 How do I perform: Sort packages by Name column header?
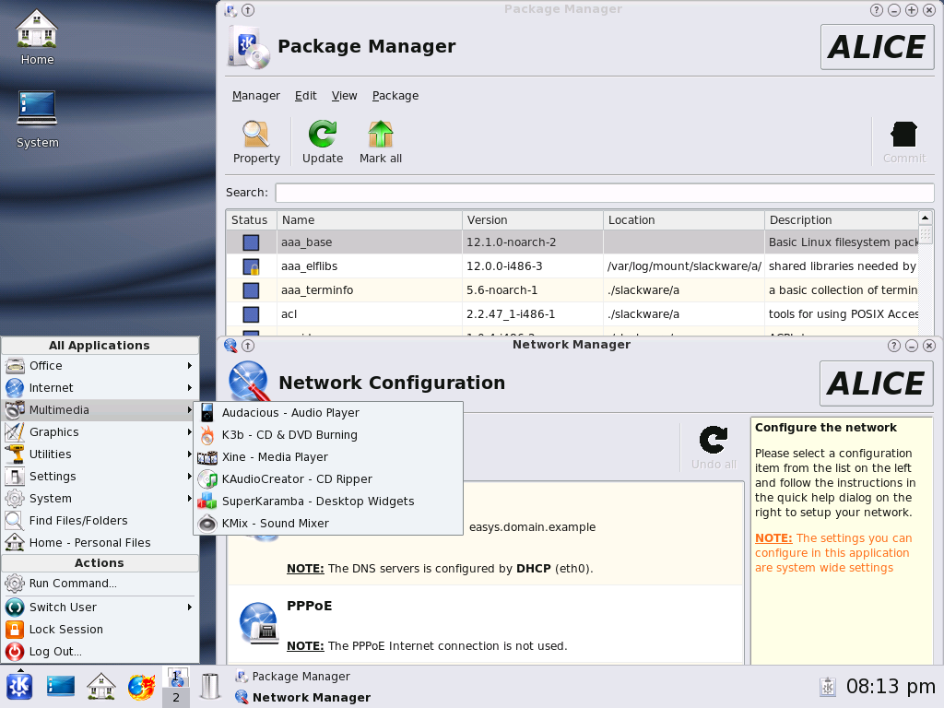[x=369, y=219]
